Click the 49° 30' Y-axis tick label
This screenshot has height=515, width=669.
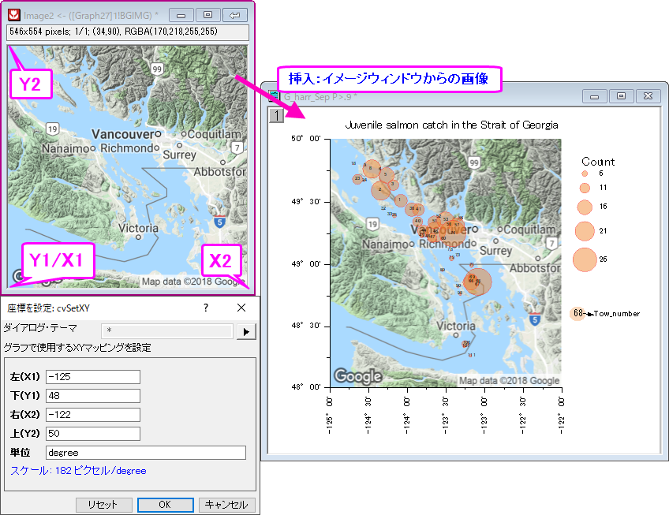click(x=306, y=201)
